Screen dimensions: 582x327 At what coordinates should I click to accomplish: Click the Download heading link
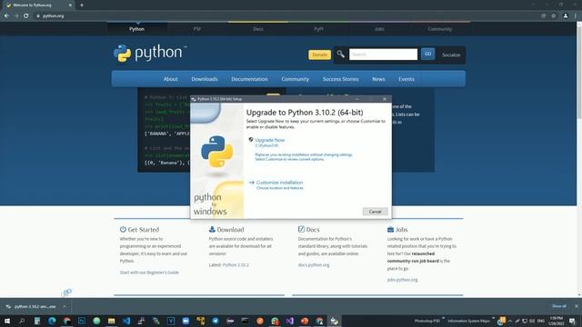[230, 230]
